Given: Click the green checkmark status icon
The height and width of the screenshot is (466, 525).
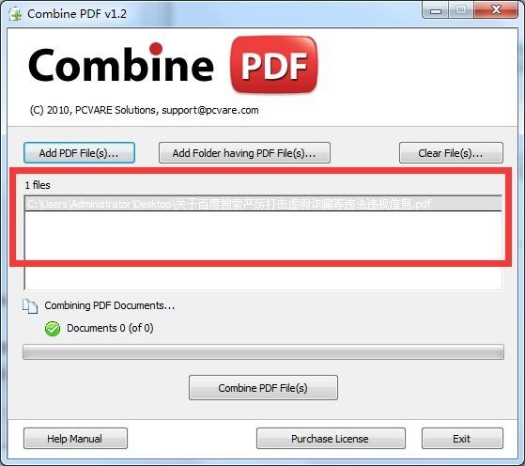Looking at the screenshot, I should point(53,328).
